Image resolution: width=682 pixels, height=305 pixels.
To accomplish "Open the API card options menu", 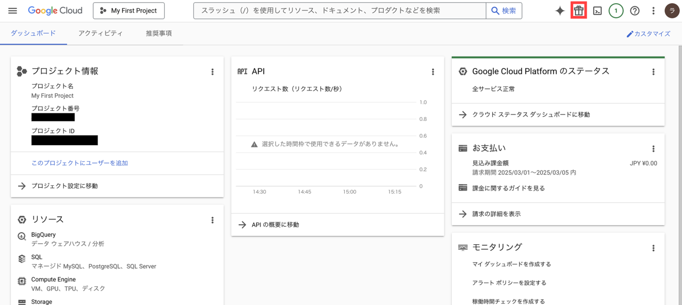I will 433,72.
